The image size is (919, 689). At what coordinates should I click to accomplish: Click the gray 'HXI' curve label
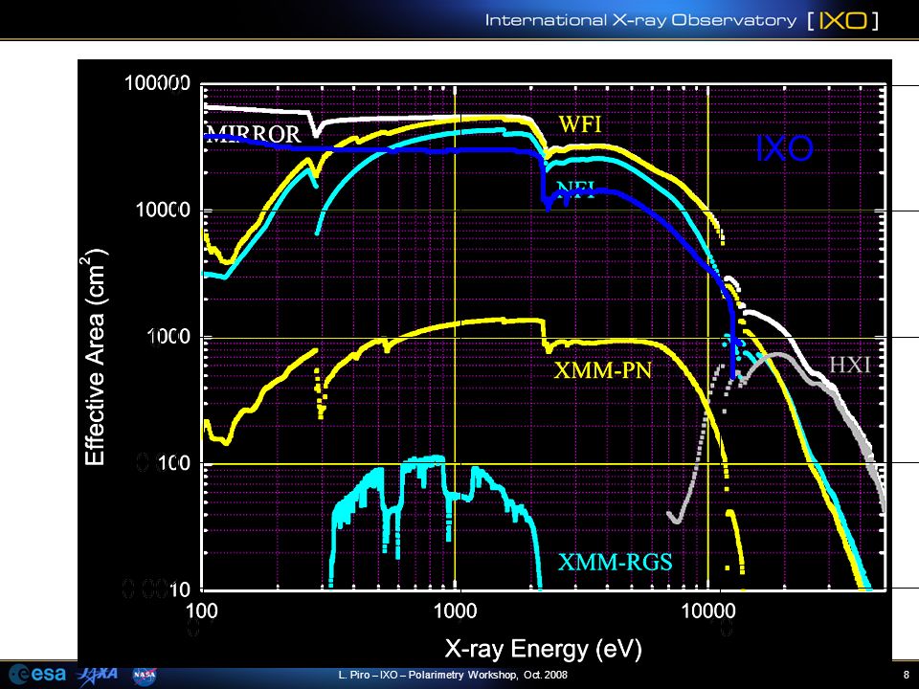(850, 365)
